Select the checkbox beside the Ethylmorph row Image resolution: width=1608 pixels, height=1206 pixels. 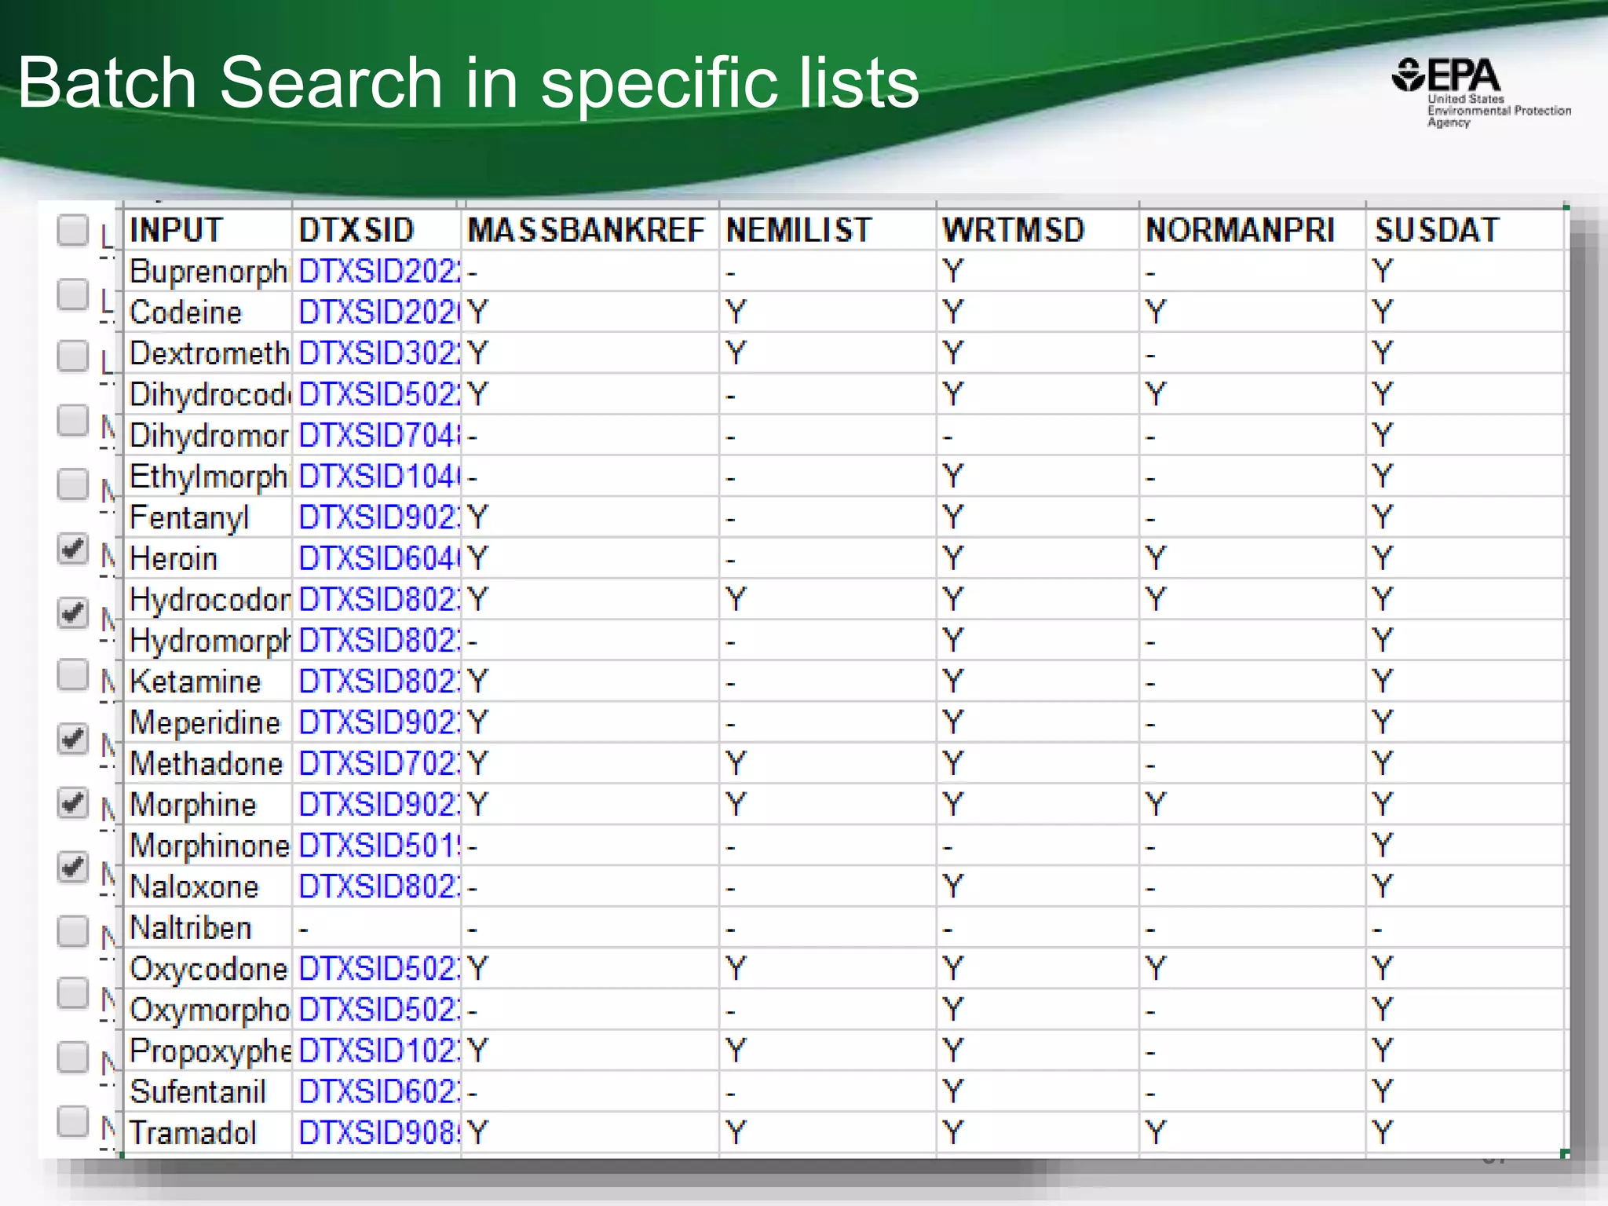(73, 484)
